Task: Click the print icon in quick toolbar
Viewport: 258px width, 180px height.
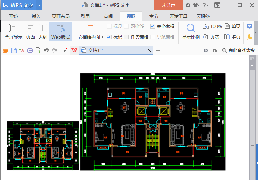Action: click(30, 50)
